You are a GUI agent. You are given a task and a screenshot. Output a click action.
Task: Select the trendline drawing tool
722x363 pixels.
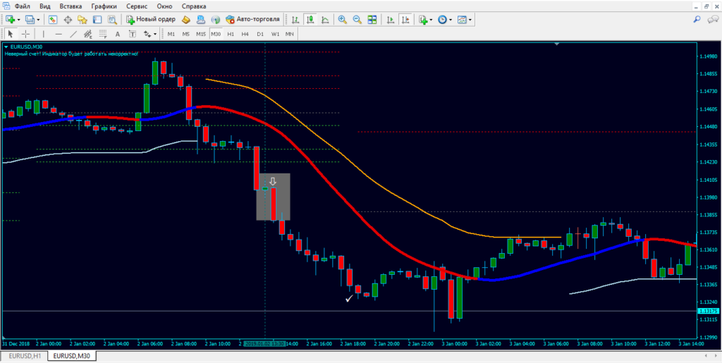click(x=73, y=33)
